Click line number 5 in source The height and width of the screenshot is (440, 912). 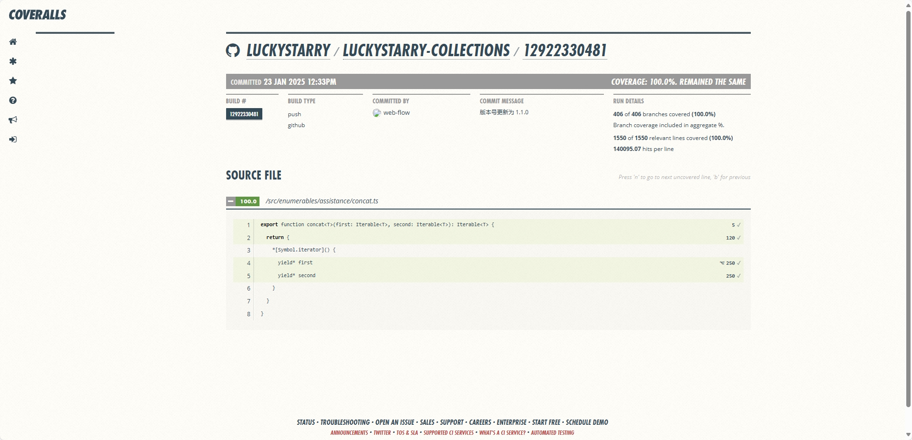point(249,276)
